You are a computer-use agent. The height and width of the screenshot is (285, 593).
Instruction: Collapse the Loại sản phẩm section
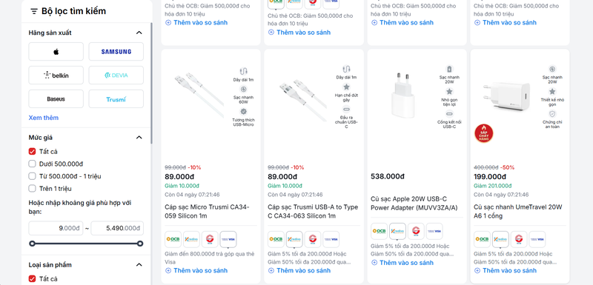click(139, 264)
